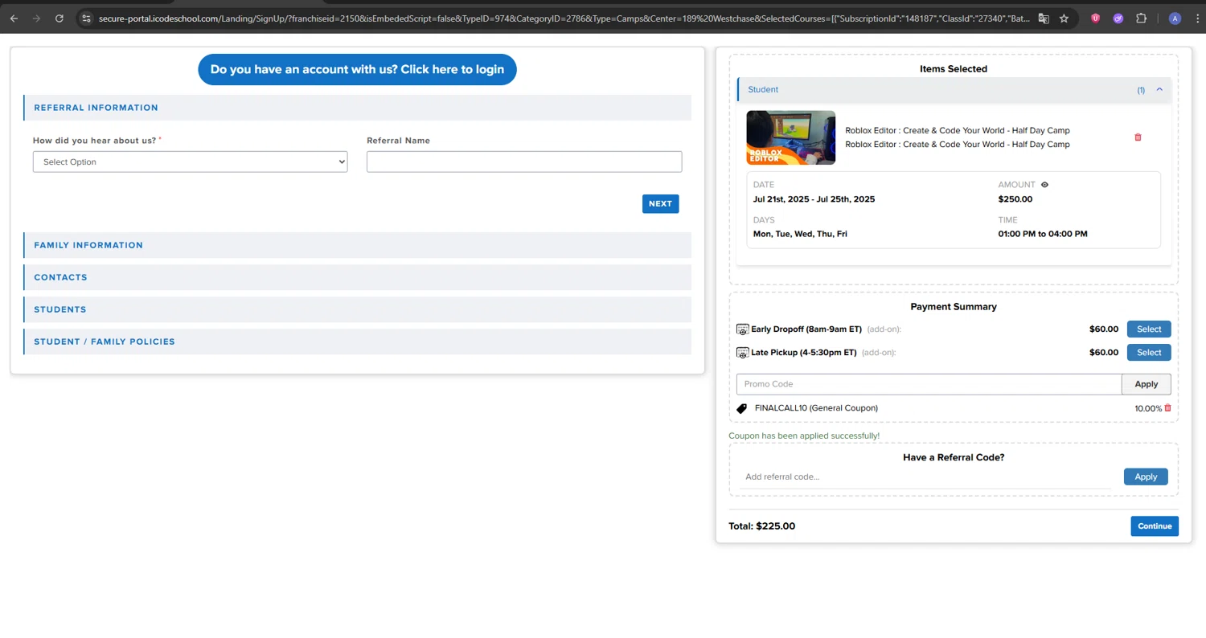The image size is (1206, 638).
Task: Click the Roblox Editor camp thumbnail
Action: (x=791, y=138)
